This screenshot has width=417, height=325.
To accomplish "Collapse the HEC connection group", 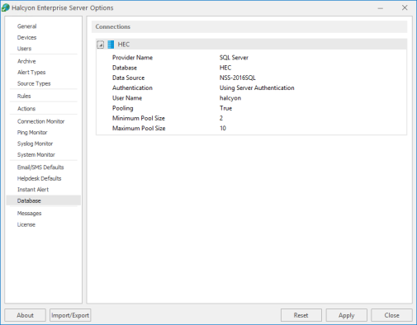I will coord(101,45).
